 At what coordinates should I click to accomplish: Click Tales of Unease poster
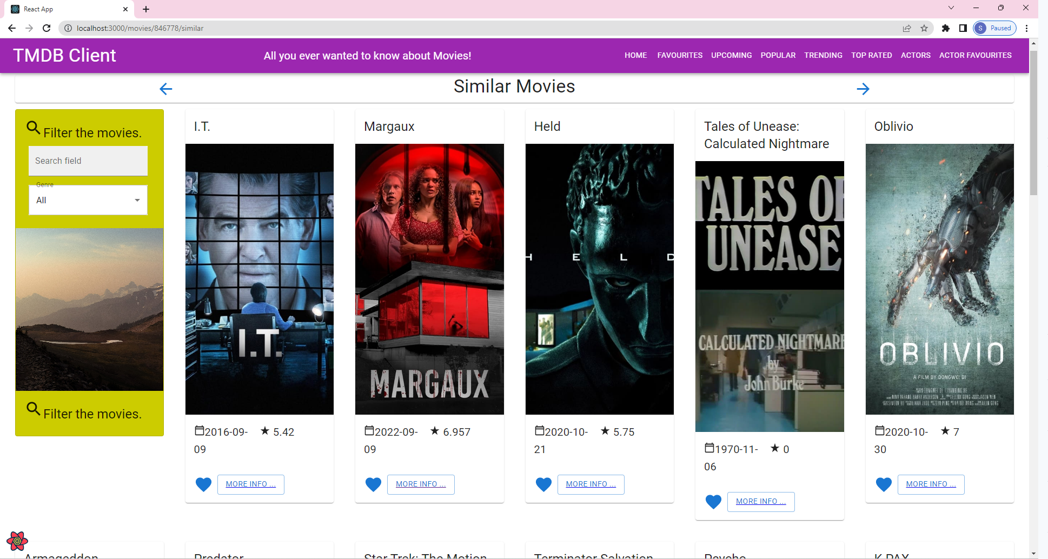click(770, 296)
